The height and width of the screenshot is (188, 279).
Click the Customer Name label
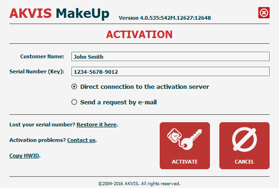[x=42, y=56]
